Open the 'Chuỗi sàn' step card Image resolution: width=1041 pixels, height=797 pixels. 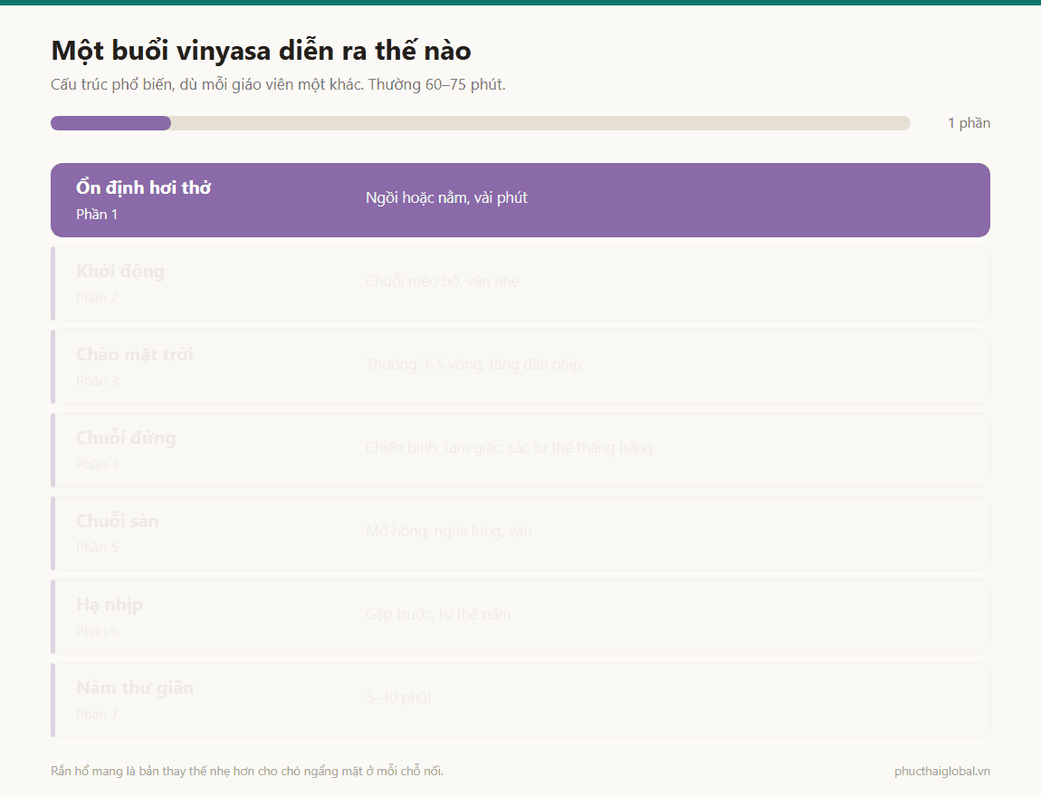click(x=520, y=533)
